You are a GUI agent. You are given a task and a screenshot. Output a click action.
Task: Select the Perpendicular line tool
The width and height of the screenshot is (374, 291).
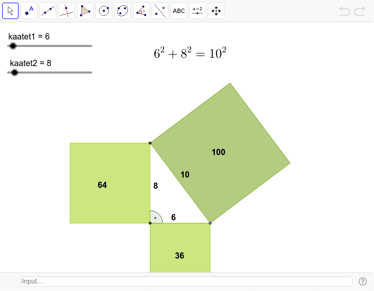click(x=66, y=11)
